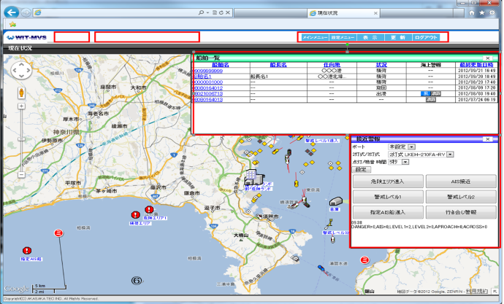Zoom out the map with the minus button
The width and height of the screenshot is (504, 304).
pyautogui.click(x=21, y=175)
